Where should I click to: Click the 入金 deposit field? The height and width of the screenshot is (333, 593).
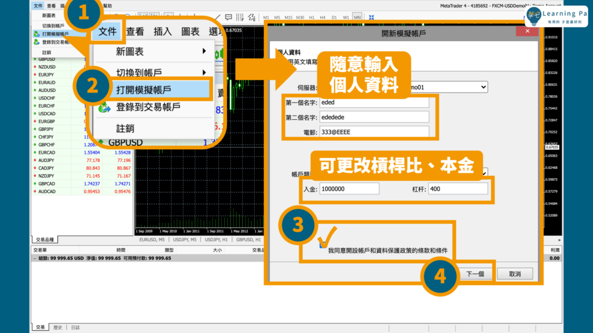pos(349,189)
